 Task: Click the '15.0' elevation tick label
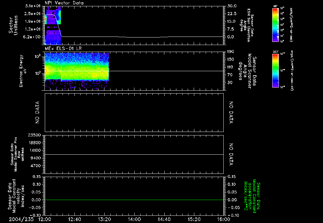tap(232, 21)
